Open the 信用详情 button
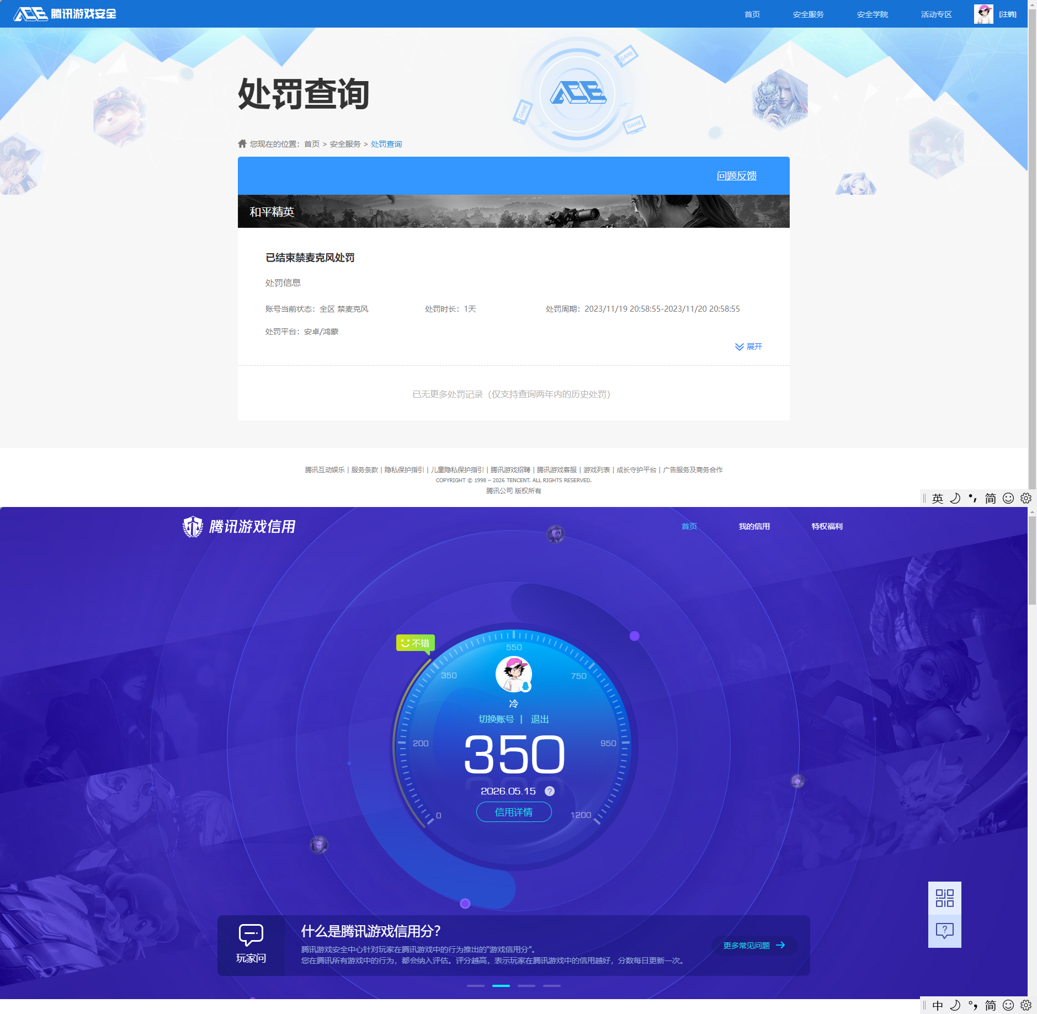 pyautogui.click(x=514, y=812)
